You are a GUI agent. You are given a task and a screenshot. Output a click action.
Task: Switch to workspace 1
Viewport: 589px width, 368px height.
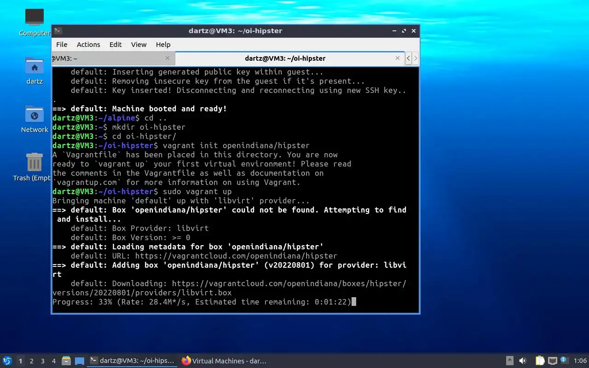click(20, 361)
